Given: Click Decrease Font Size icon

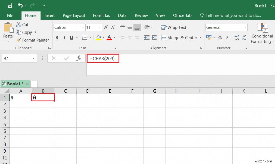Looking at the screenshot, I should coord(113,27).
